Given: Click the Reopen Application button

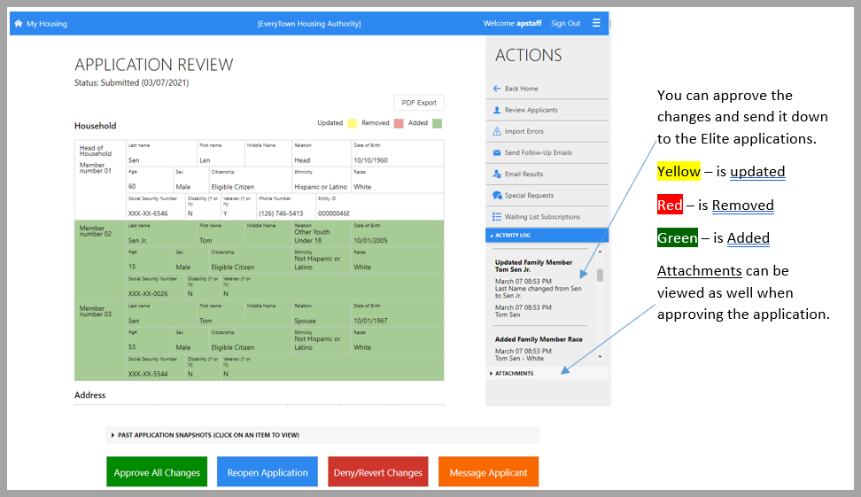Looking at the screenshot, I should pos(267,472).
